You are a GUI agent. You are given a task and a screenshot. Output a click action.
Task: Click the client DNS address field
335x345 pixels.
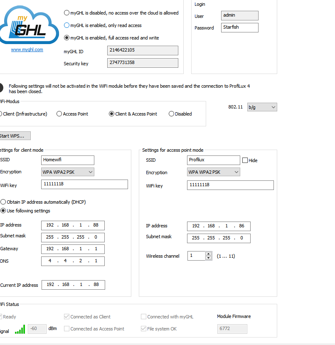coord(73,261)
